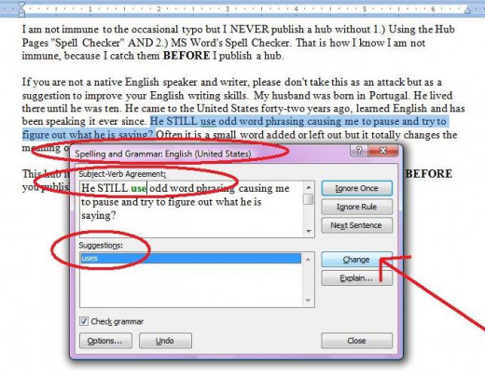Apply the suggestion with Change button
The height and width of the screenshot is (377, 485).
coord(356,260)
